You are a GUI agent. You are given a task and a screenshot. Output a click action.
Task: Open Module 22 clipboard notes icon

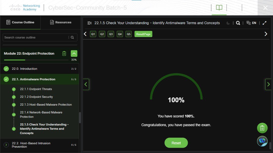click(x=64, y=53)
